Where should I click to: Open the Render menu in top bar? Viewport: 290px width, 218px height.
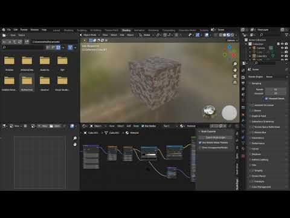point(24,30)
